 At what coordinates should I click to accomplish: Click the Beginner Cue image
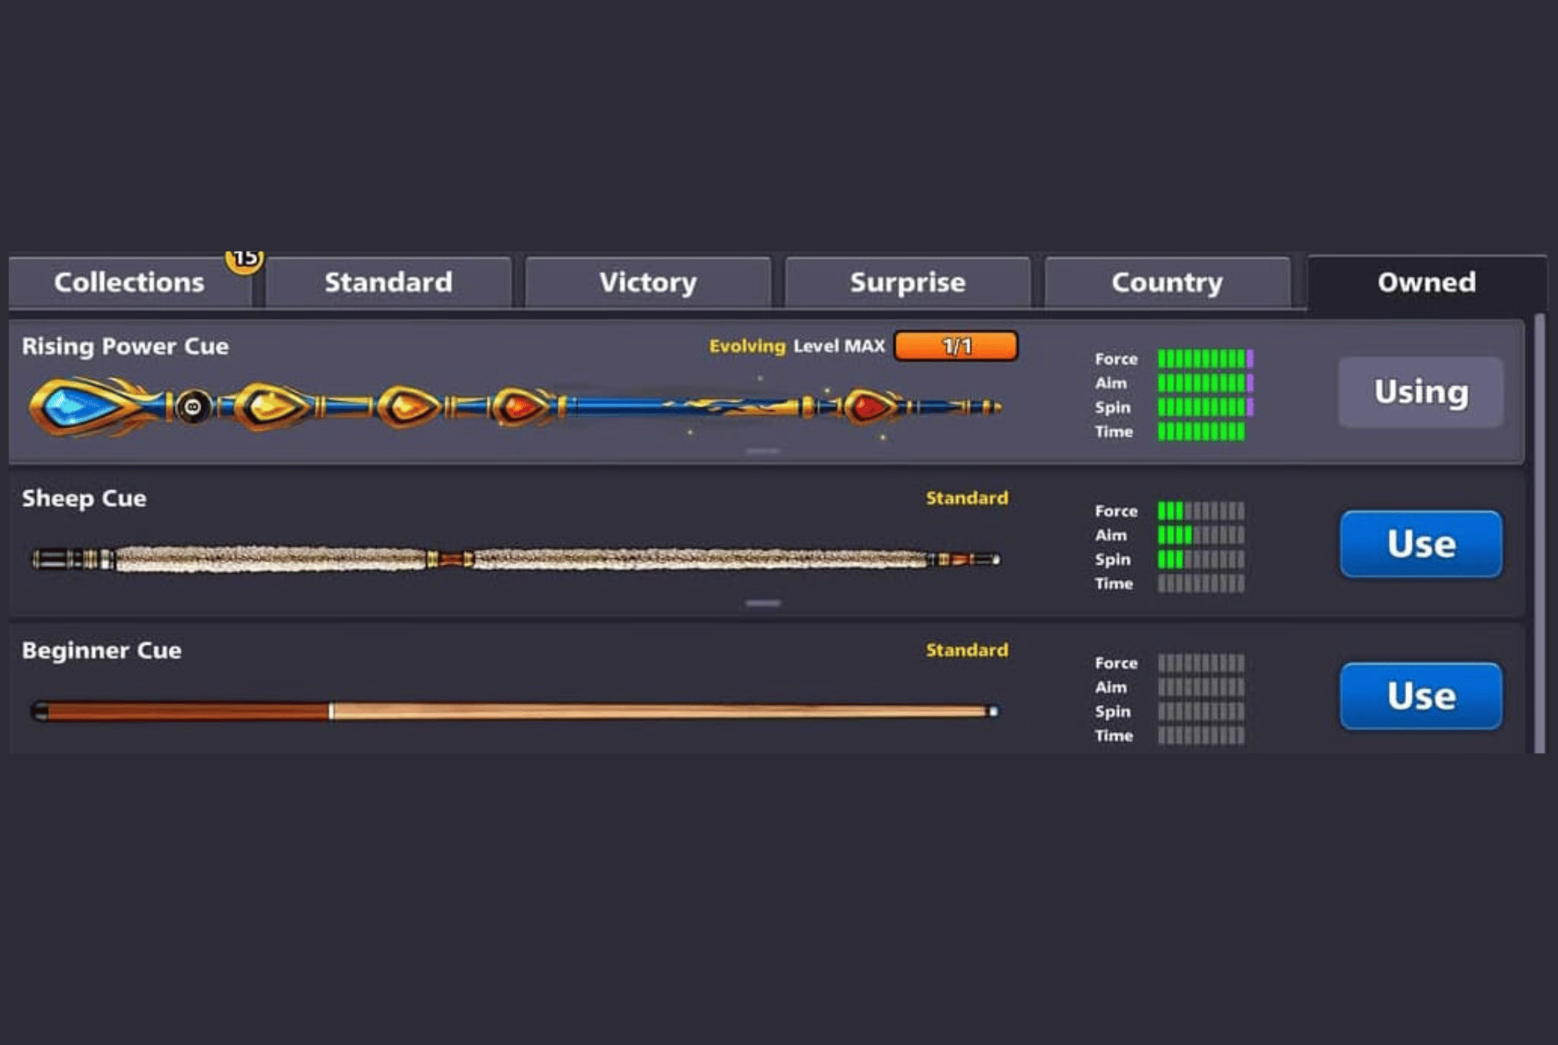tap(515, 712)
